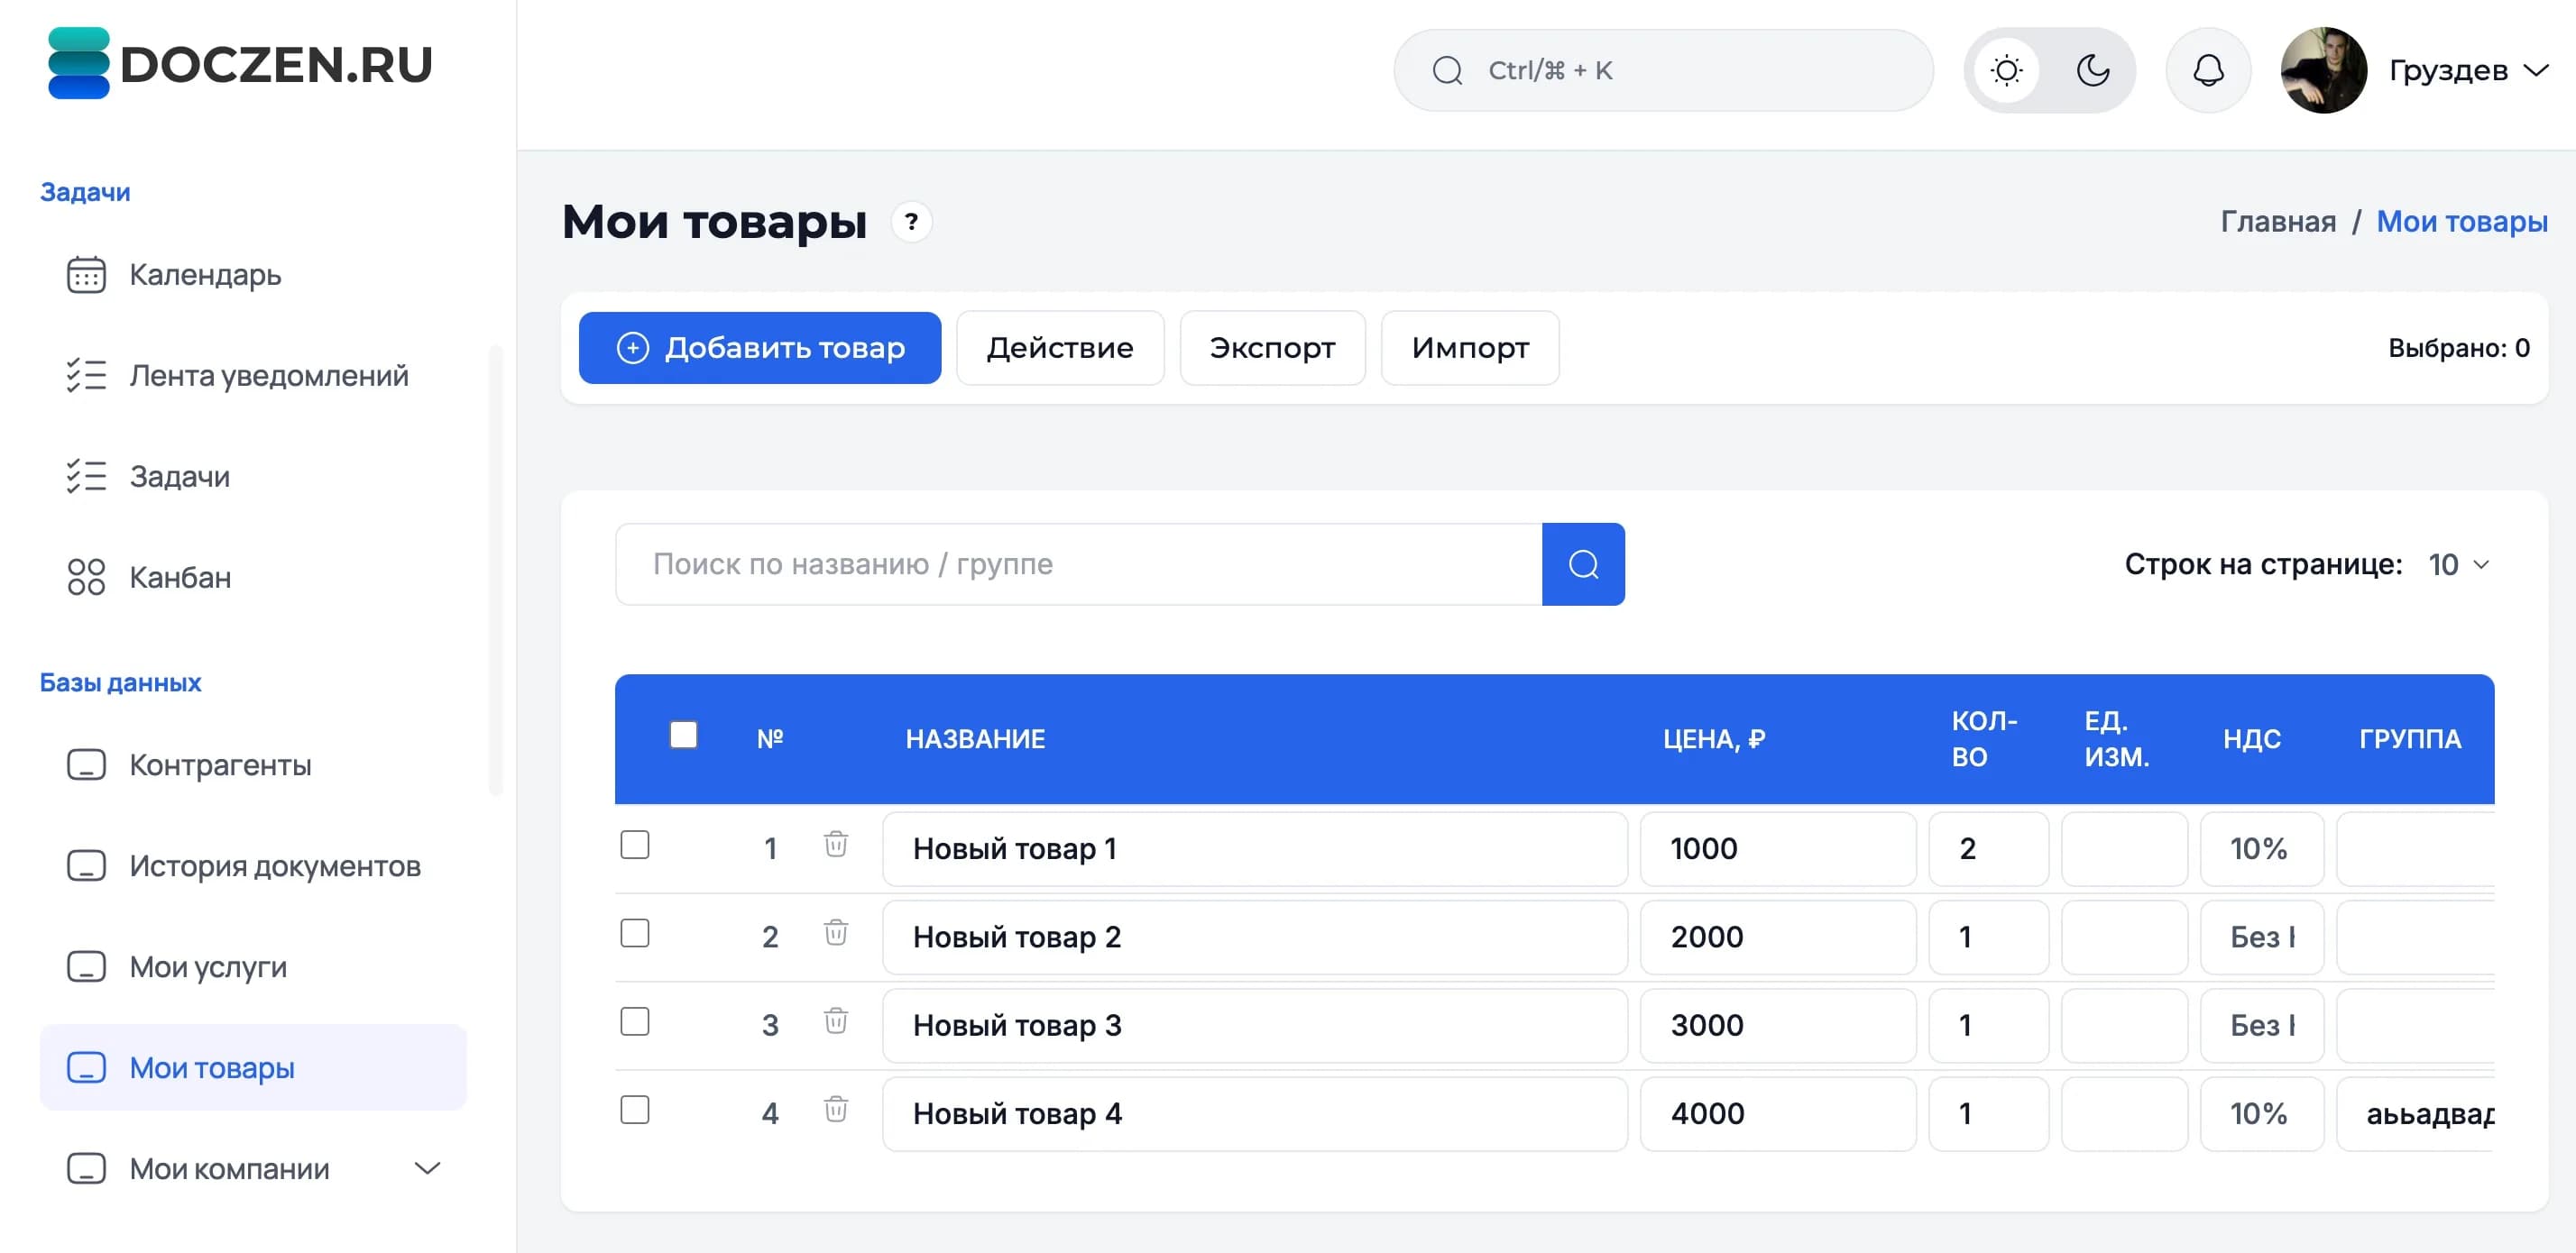Image resolution: width=2576 pixels, height=1253 pixels.
Task: Click the Лента уведомлений list icon
Action: 86,376
